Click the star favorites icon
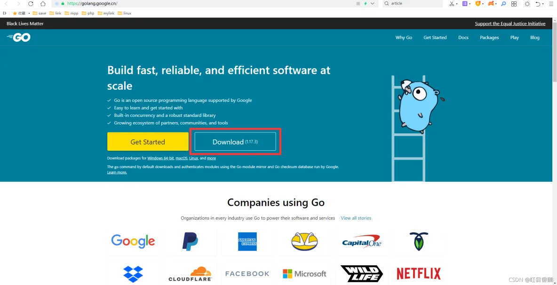Image resolution: width=557 pixels, height=285 pixels. (15, 13)
